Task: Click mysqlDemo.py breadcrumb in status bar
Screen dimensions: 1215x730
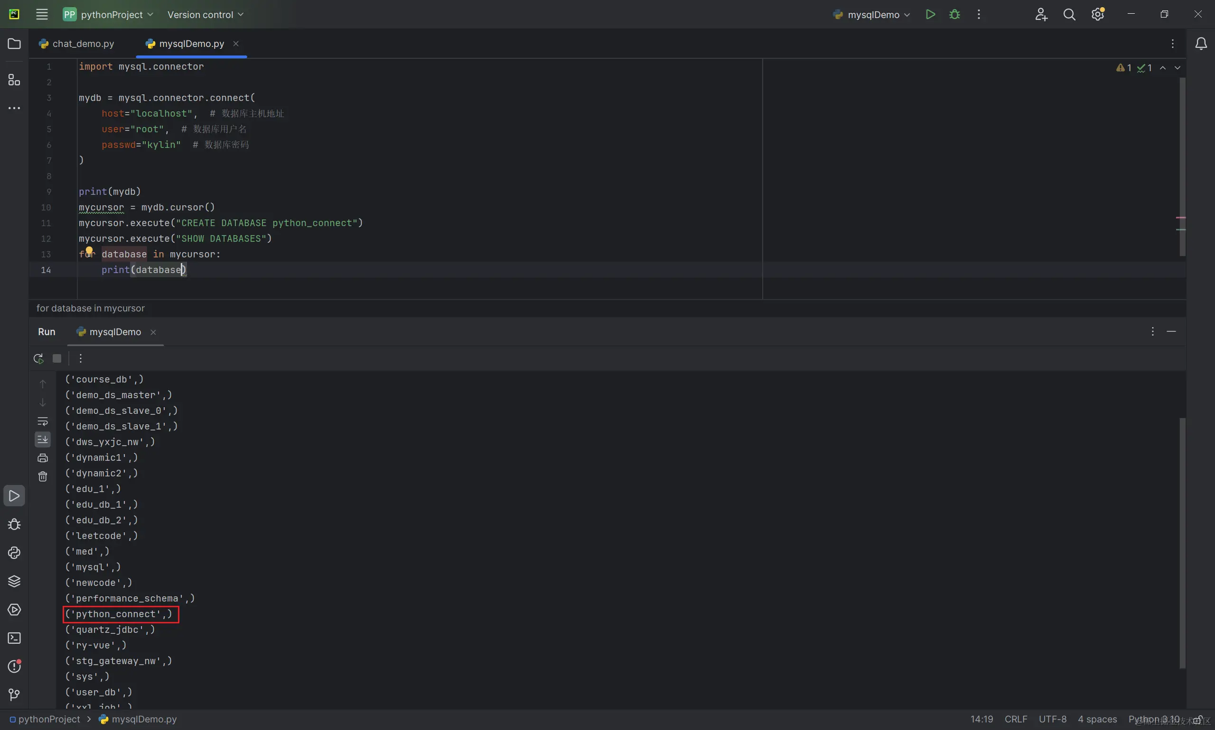Action: pos(138,719)
